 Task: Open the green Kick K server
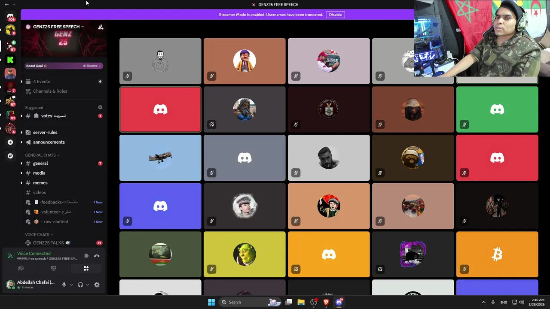[10, 60]
